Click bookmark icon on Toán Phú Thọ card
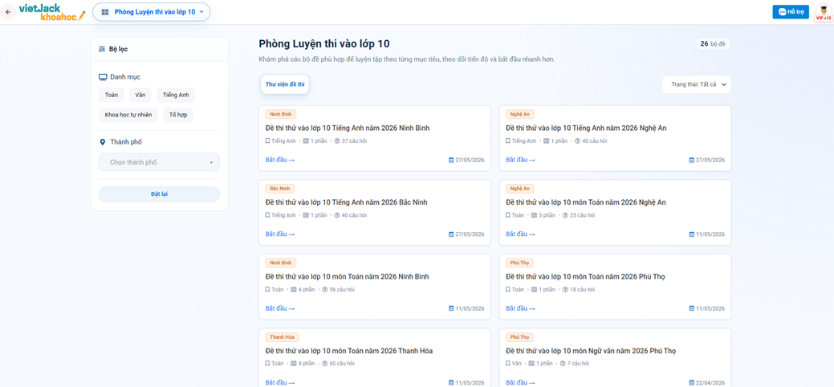 tap(508, 290)
